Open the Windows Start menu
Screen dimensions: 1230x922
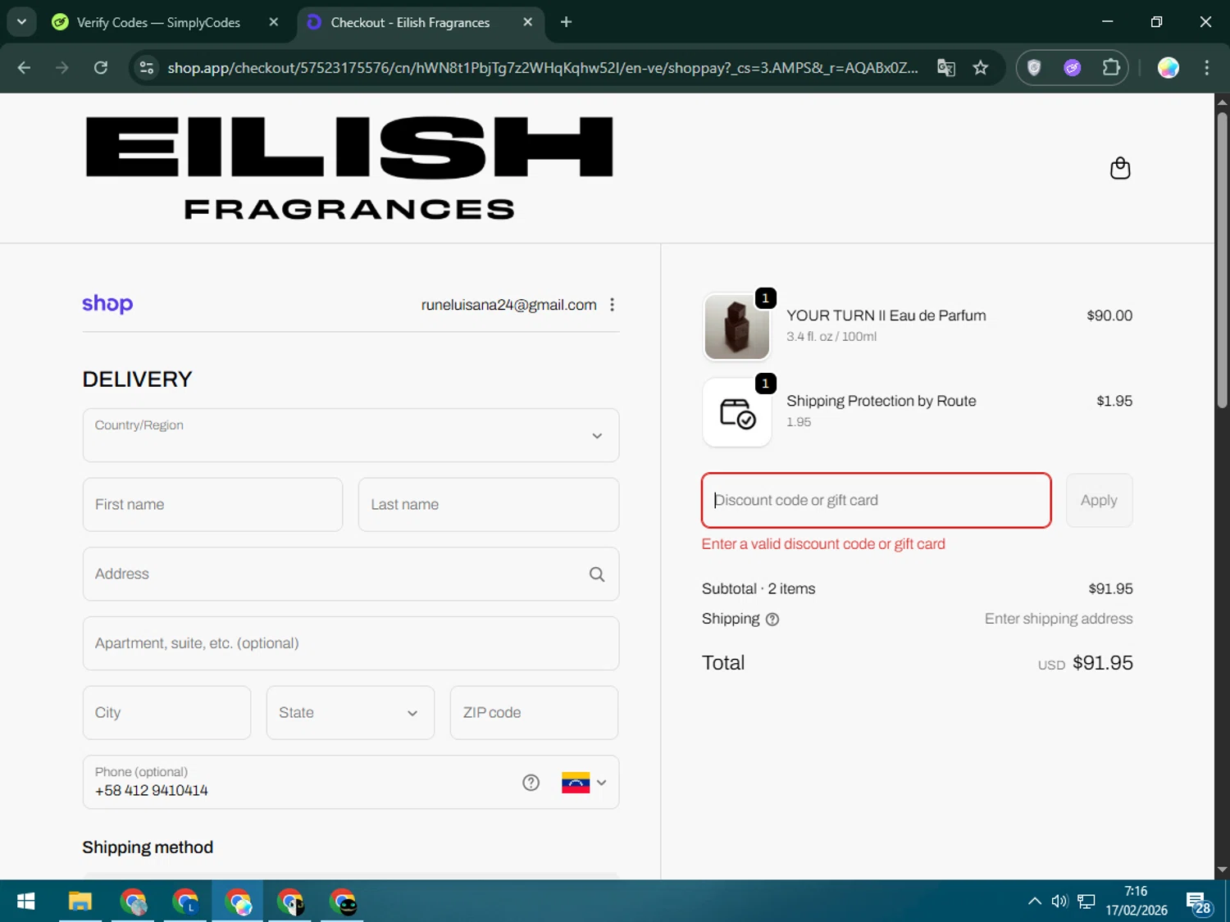pyautogui.click(x=25, y=902)
